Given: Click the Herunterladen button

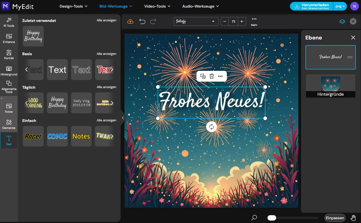Looking at the screenshot, I should click(x=311, y=6).
